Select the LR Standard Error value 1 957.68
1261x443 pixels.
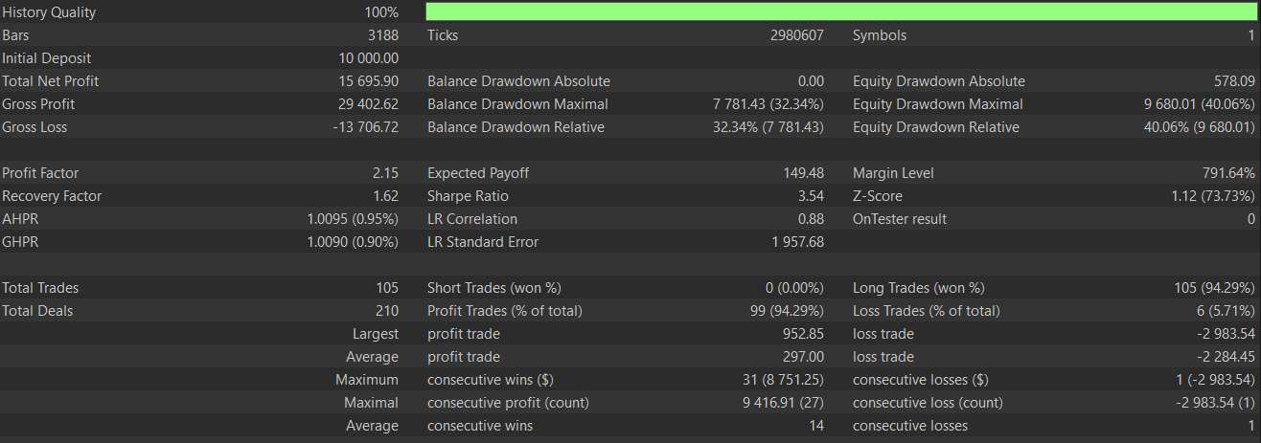pos(797,242)
